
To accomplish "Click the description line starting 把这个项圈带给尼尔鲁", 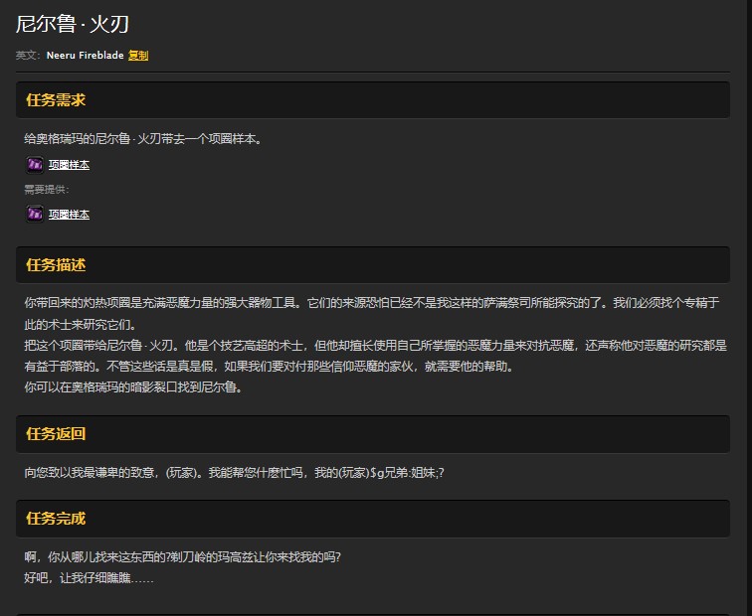I will pyautogui.click(x=368, y=345).
